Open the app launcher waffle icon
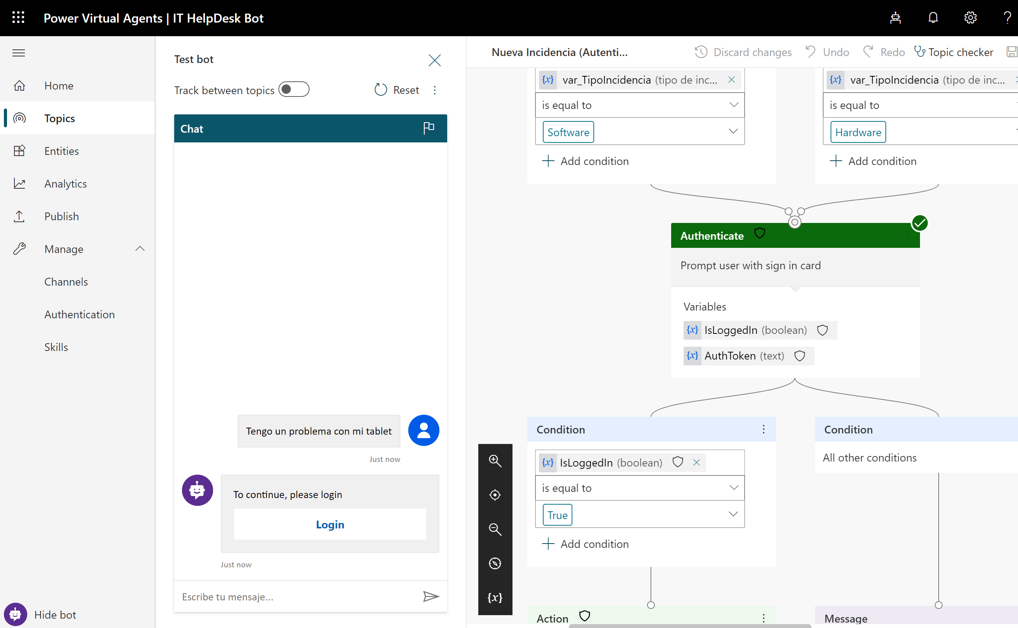 point(18,18)
